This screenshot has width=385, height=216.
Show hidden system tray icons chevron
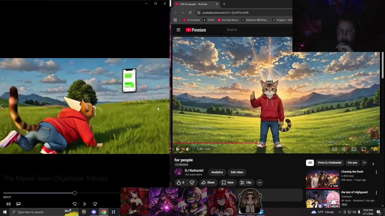click(x=340, y=212)
